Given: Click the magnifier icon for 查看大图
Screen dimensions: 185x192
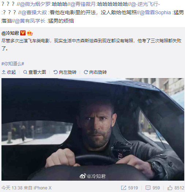Looking at the screenshot, I should [x=25, y=72].
